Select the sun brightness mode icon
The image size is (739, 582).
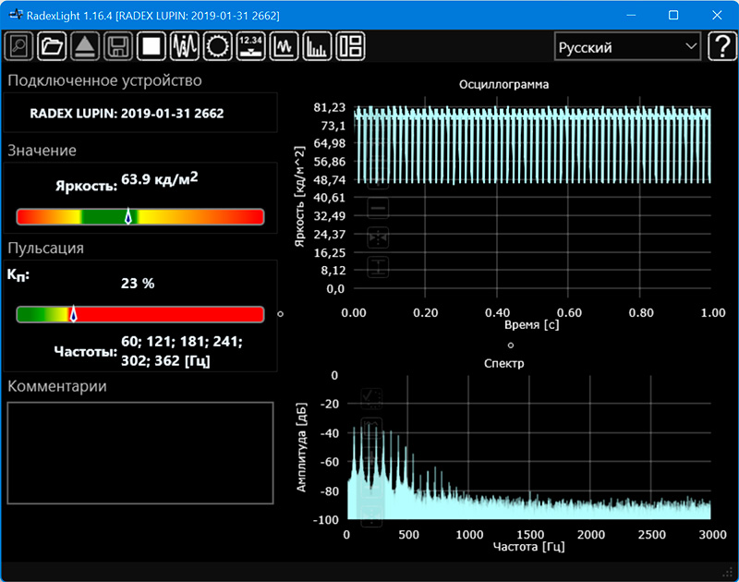[x=218, y=46]
